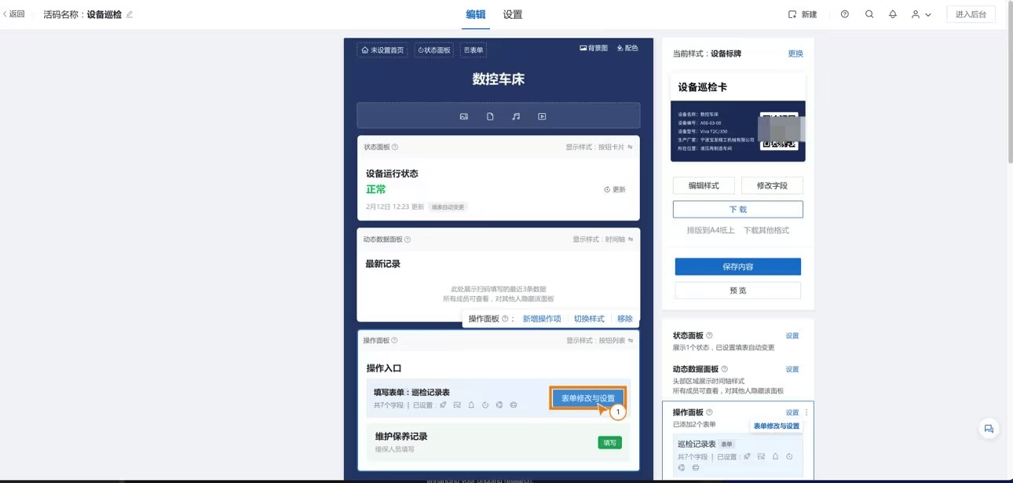Image resolution: width=1013 pixels, height=483 pixels.
Task: Click help icon next to 动态数据面板 card title
Action: tap(408, 240)
